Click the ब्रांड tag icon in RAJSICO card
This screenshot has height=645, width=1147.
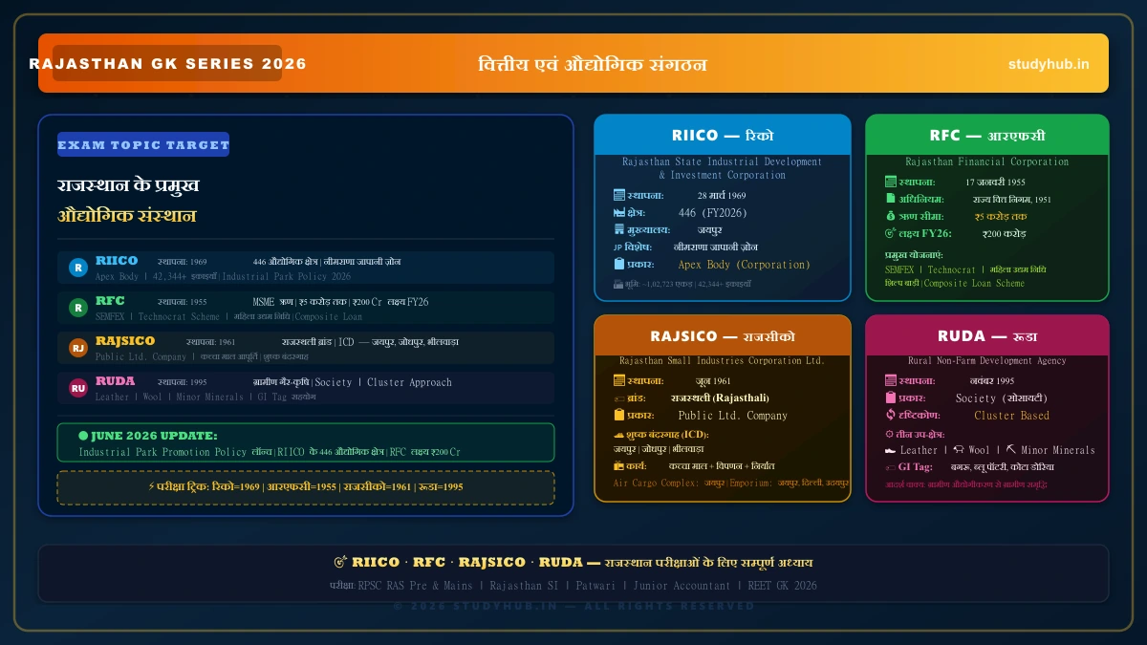tap(618, 398)
